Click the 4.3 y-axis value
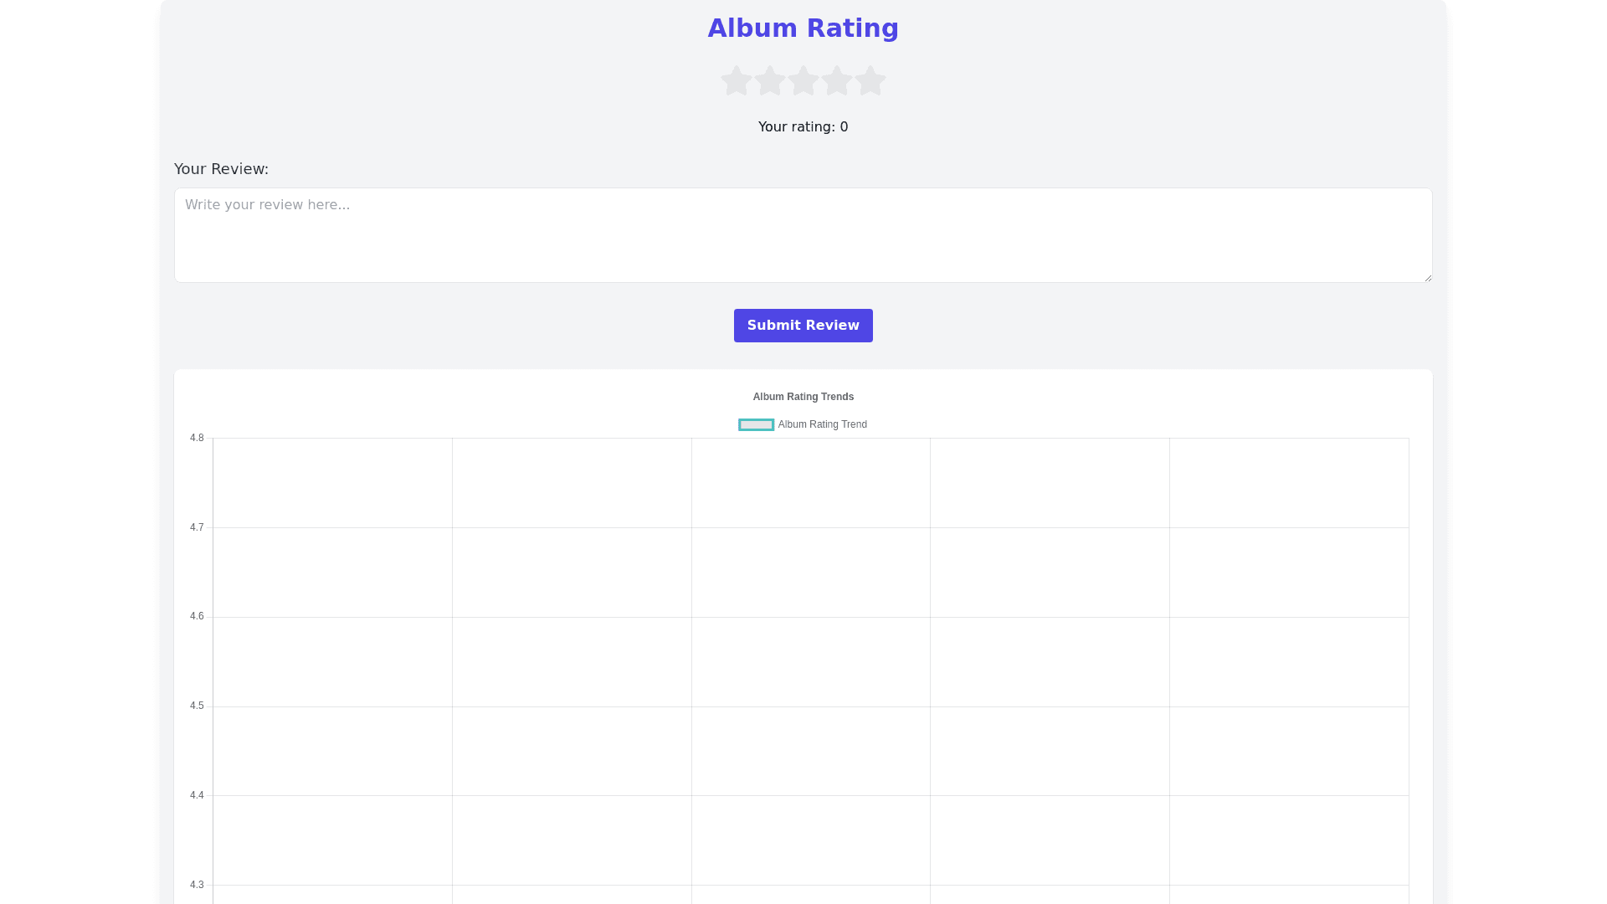 pyautogui.click(x=197, y=885)
